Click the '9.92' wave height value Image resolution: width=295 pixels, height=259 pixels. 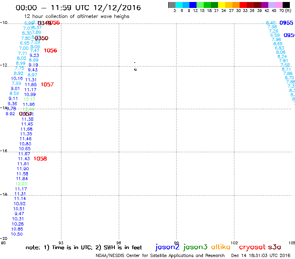pyautogui.click(x=10, y=114)
